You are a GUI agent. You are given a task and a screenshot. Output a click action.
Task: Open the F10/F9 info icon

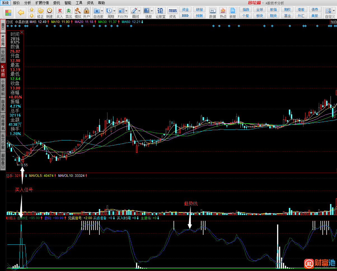(x=121, y=11)
